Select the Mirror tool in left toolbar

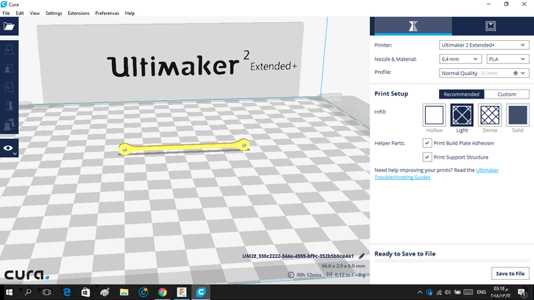pyautogui.click(x=9, y=106)
